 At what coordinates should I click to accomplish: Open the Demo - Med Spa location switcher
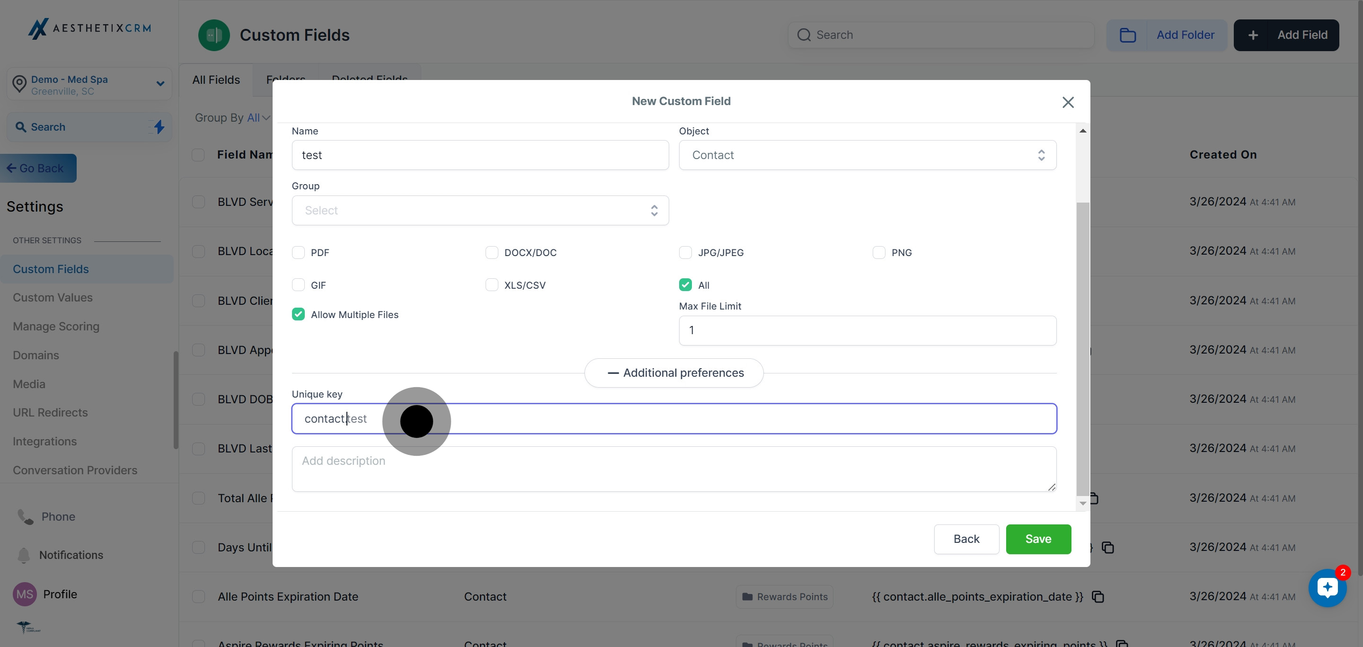point(89,84)
